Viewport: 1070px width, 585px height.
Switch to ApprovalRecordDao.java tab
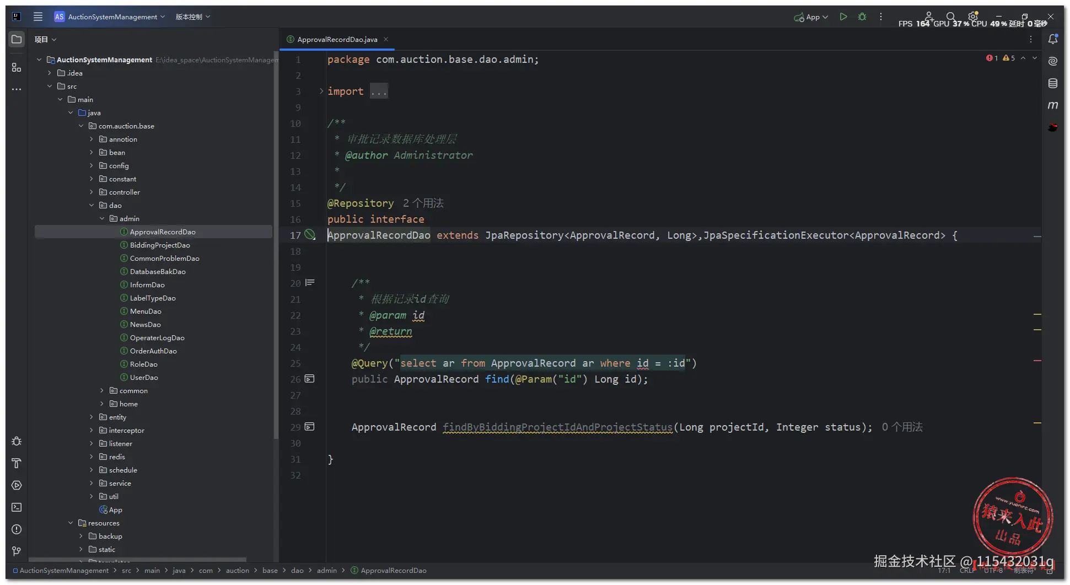pos(337,39)
